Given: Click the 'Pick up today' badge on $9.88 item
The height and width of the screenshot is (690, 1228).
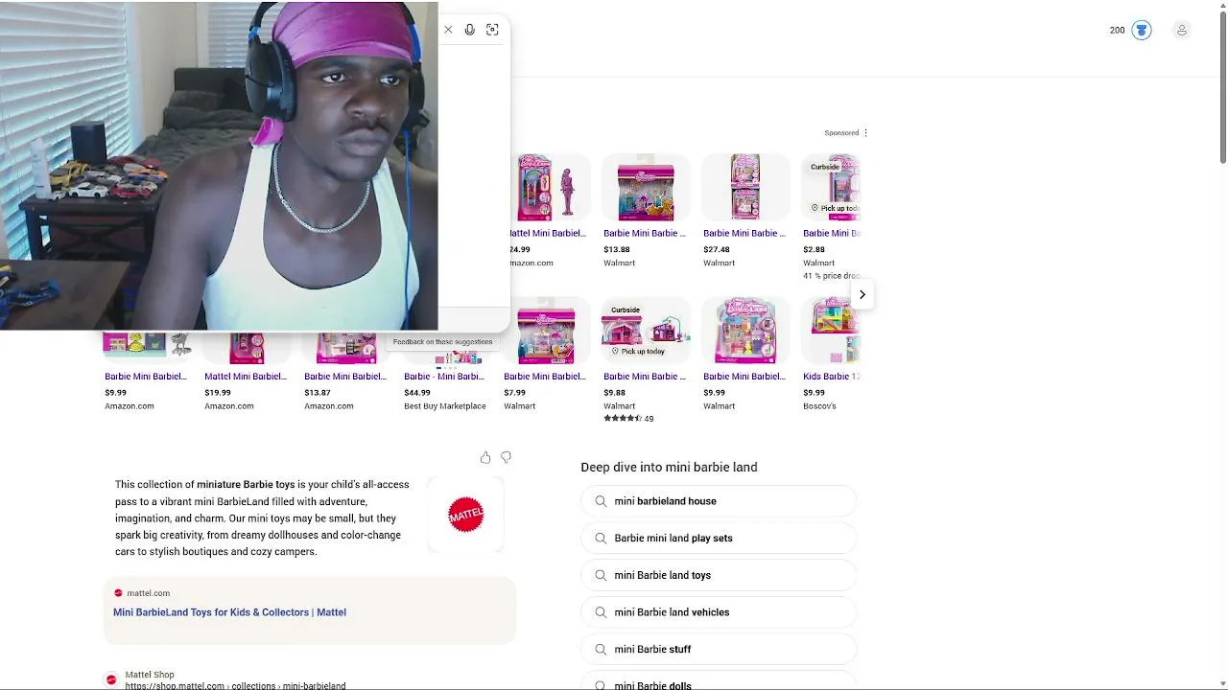Looking at the screenshot, I should 638,352.
